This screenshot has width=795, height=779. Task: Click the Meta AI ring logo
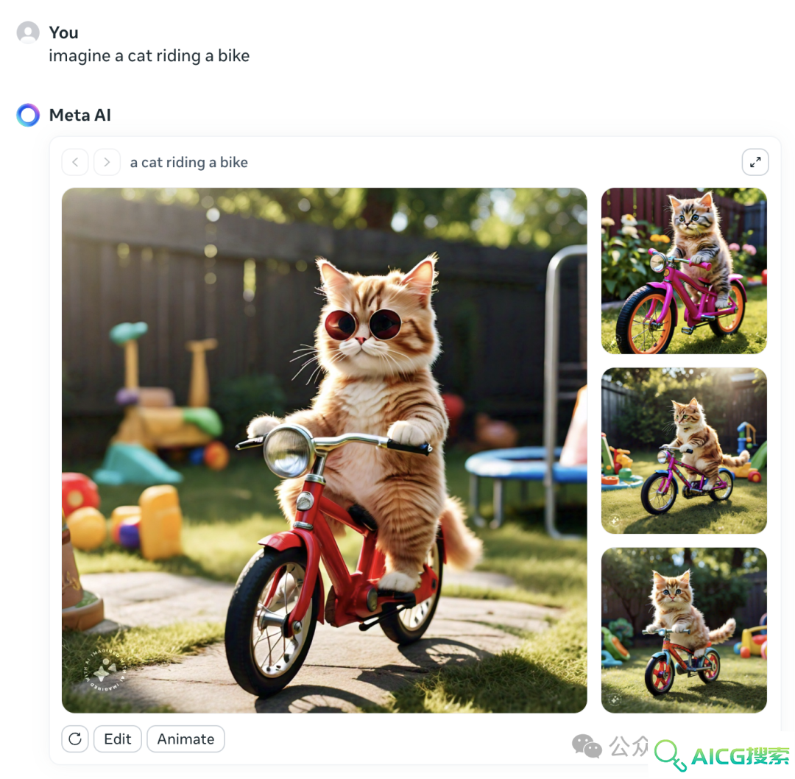pos(28,115)
